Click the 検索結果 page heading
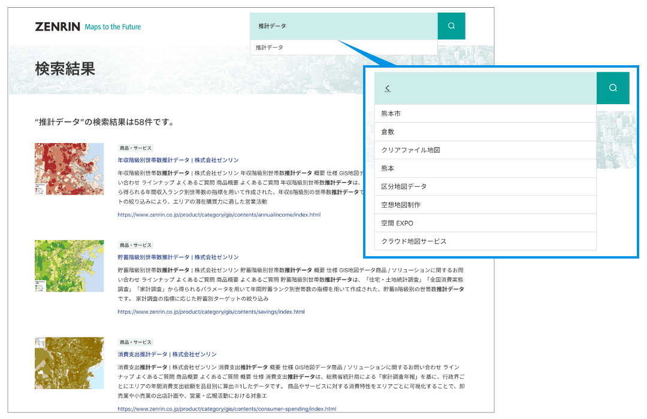 pyautogui.click(x=65, y=69)
